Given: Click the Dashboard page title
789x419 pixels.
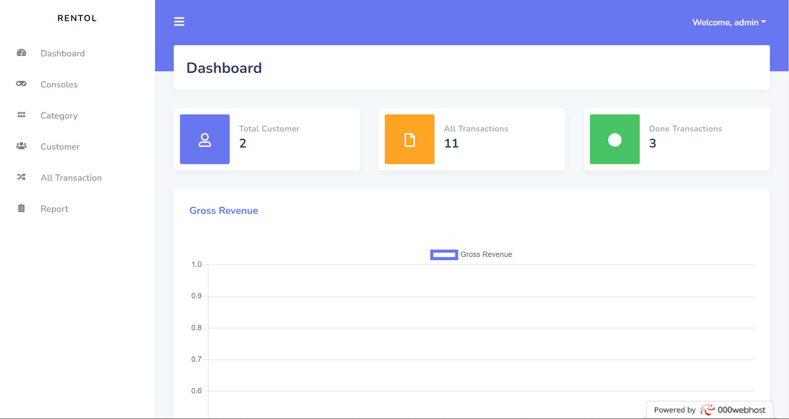Looking at the screenshot, I should tap(224, 68).
